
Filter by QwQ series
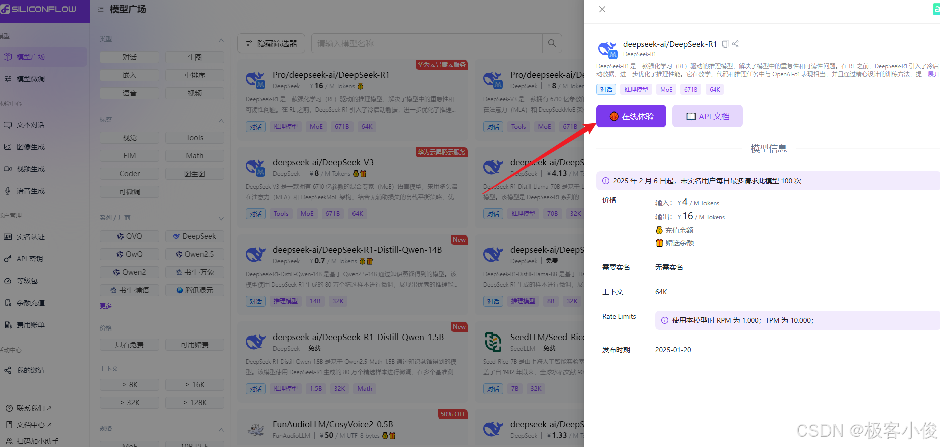(130, 254)
